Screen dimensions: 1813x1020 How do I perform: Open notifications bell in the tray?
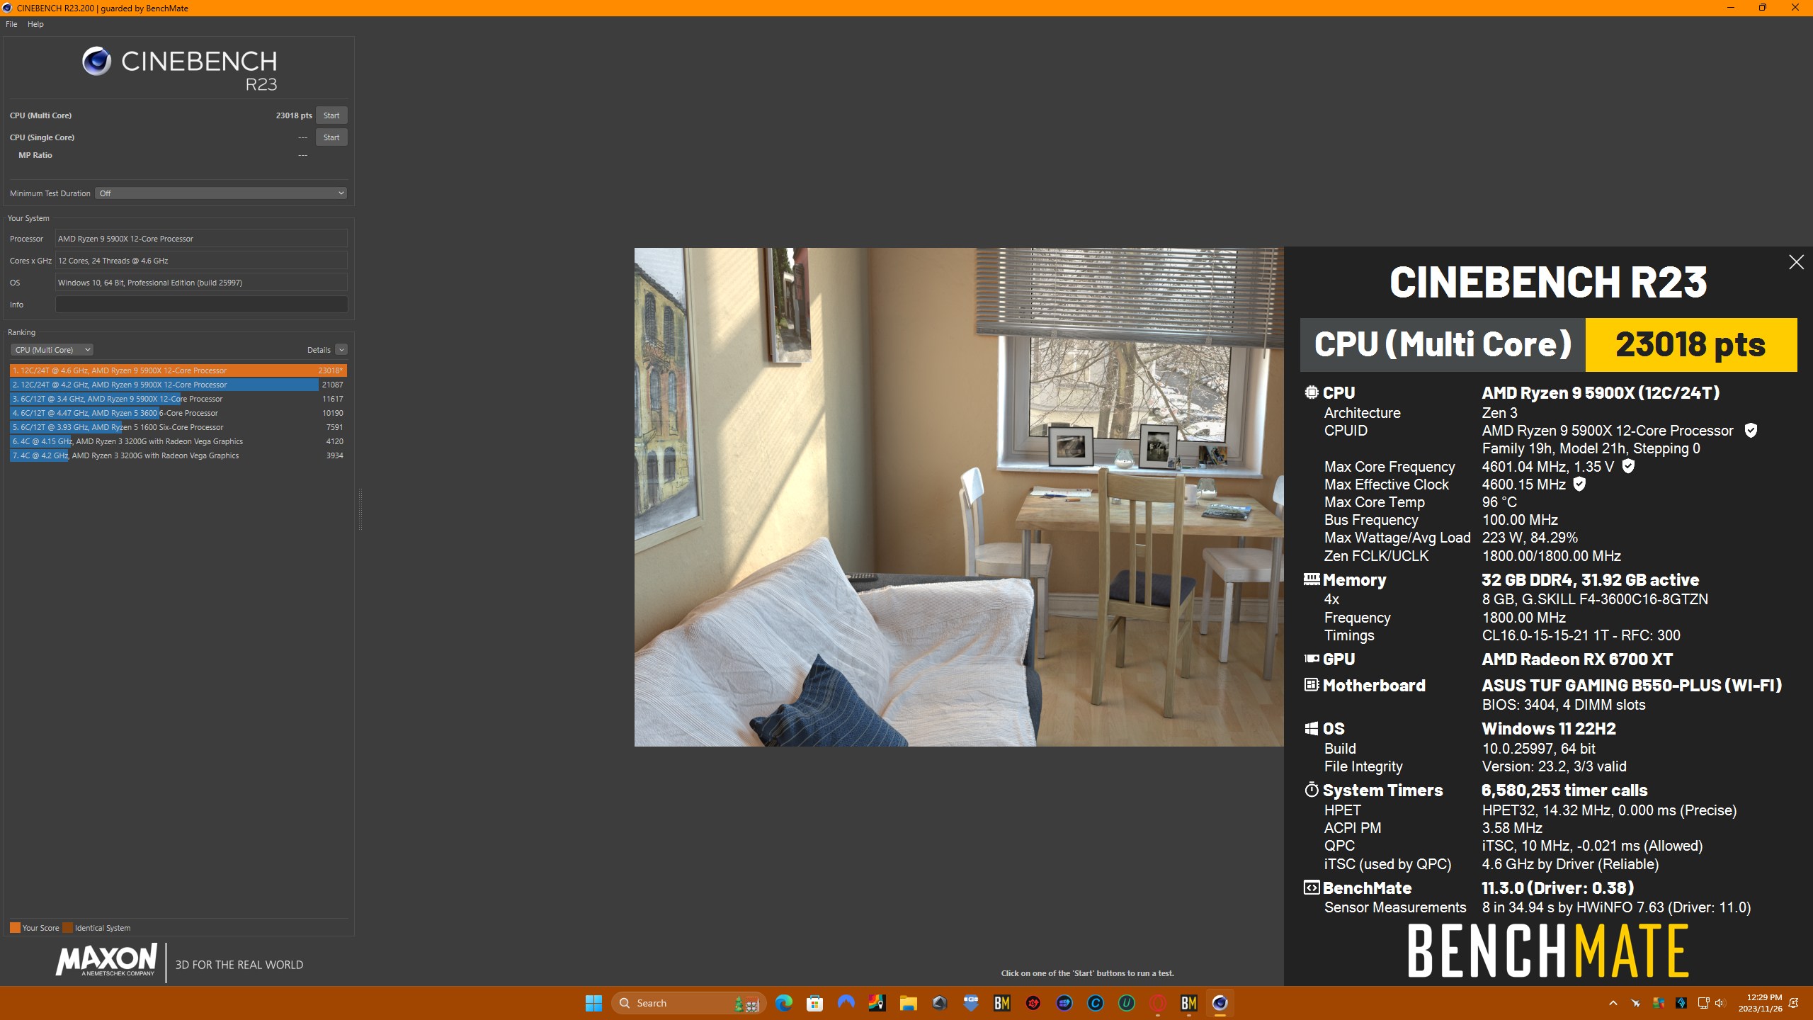click(x=1793, y=1003)
